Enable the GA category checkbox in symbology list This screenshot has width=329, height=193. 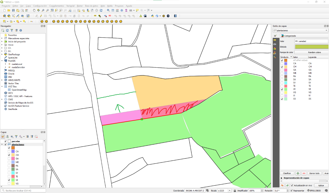click(x=282, y=69)
